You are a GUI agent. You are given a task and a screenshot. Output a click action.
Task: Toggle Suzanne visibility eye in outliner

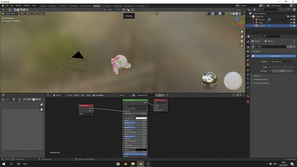291,26
